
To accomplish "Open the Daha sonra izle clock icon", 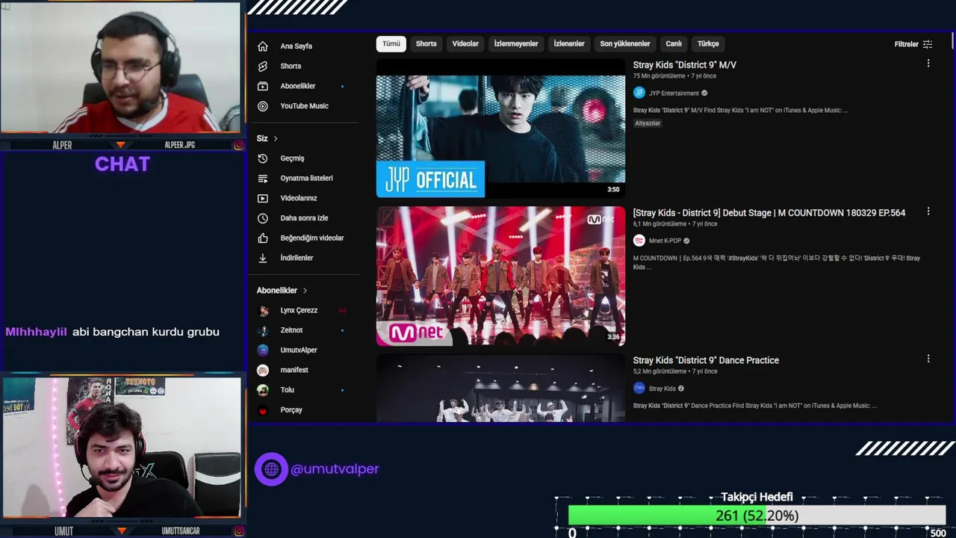I will click(x=263, y=218).
